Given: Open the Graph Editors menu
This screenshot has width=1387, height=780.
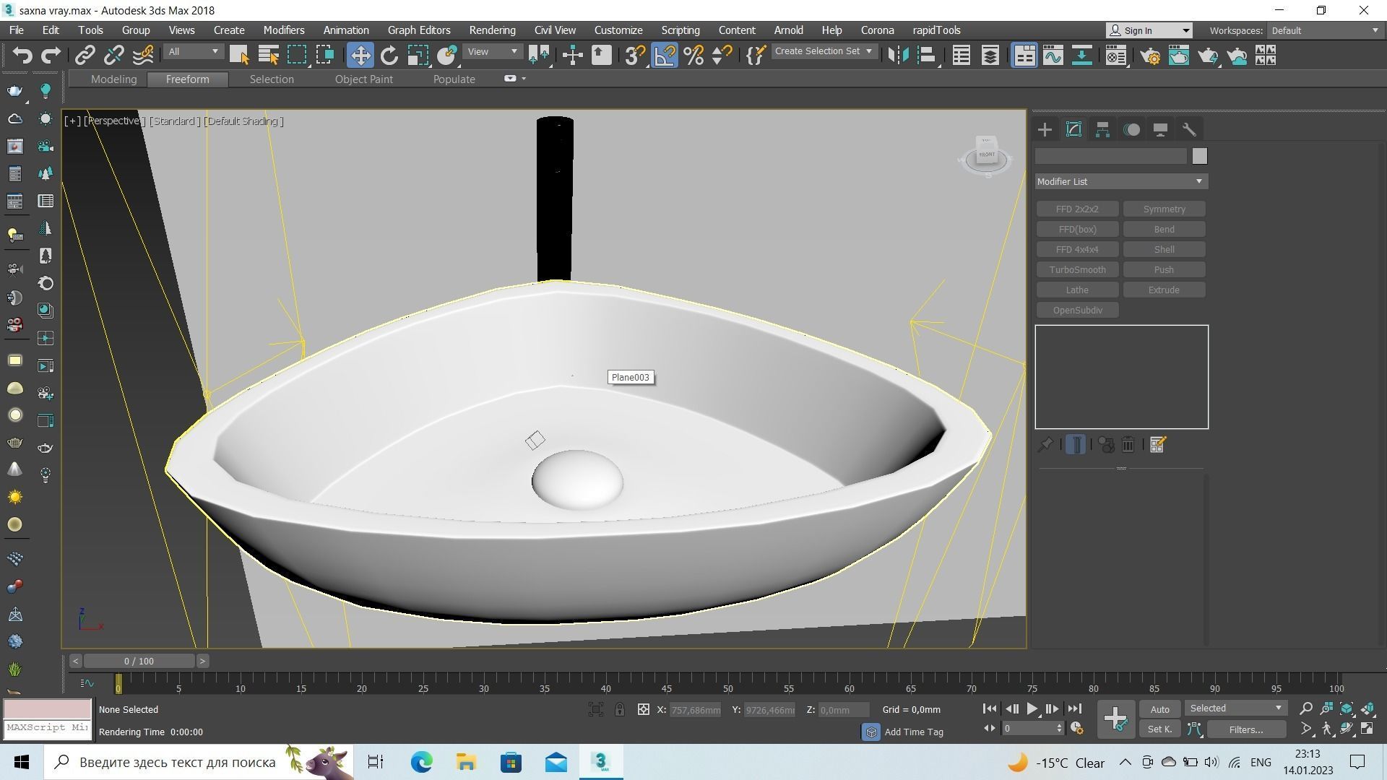Looking at the screenshot, I should coord(419,30).
